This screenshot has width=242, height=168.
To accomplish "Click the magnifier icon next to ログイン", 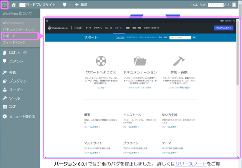I will coord(234,21).
